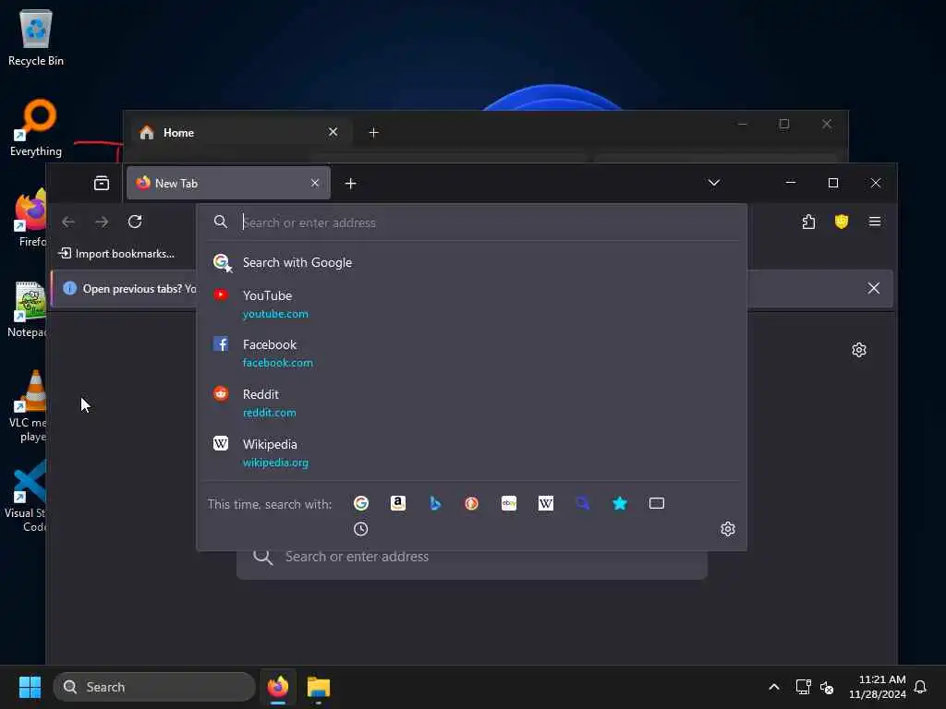Click youtube.com URL text
The height and width of the screenshot is (709, 946).
(275, 314)
